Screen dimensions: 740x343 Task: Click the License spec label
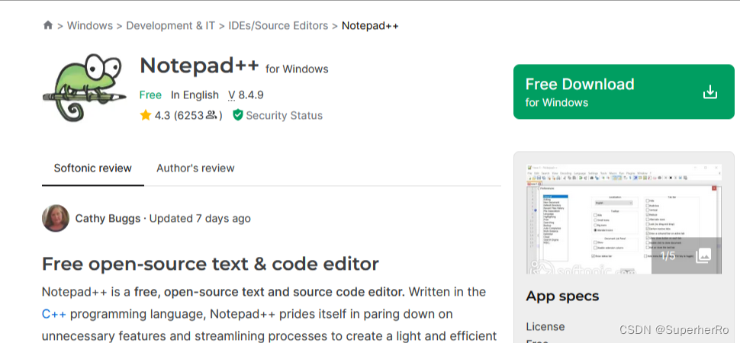(x=545, y=326)
